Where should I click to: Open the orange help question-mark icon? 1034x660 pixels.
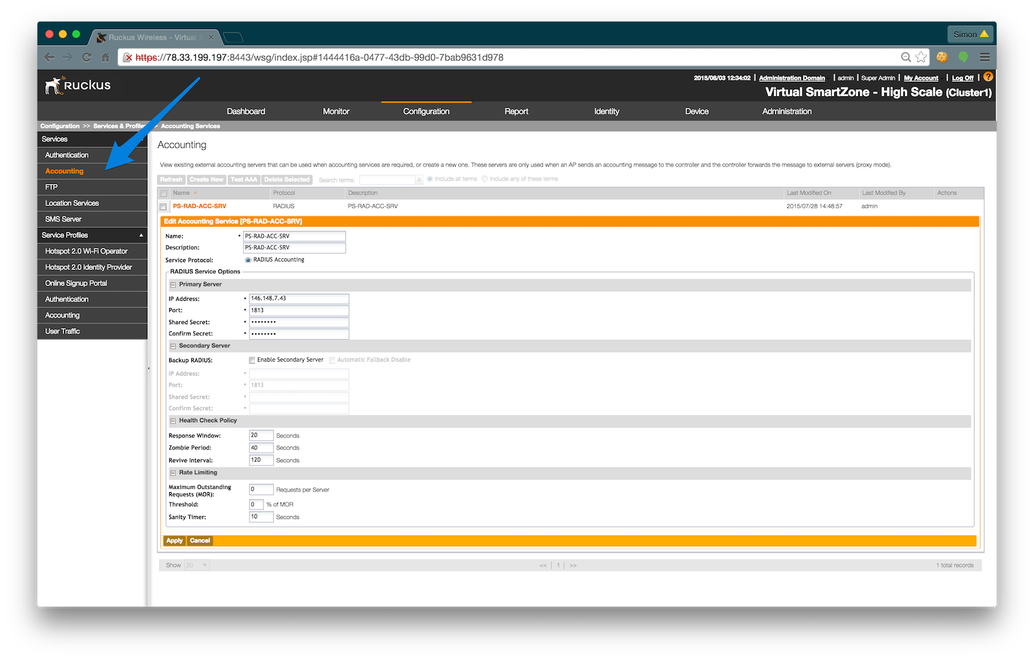tap(988, 77)
